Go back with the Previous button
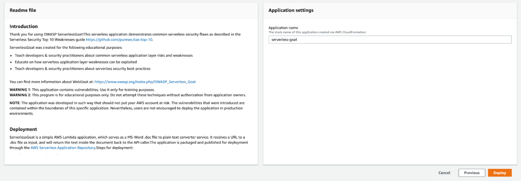Image resolution: width=521 pixels, height=181 pixels. pyautogui.click(x=471, y=173)
